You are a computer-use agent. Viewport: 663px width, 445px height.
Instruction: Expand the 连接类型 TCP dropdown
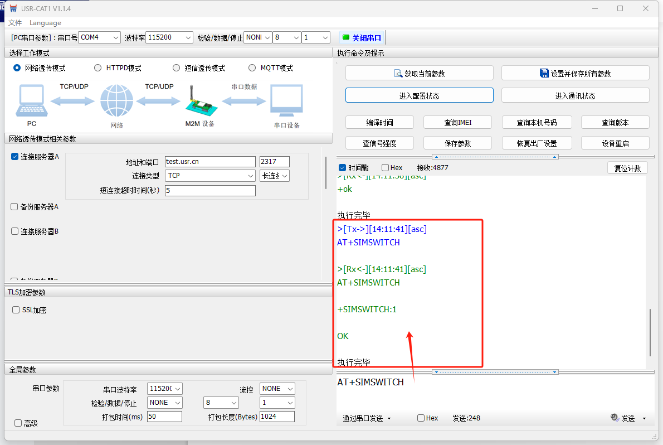click(x=210, y=176)
